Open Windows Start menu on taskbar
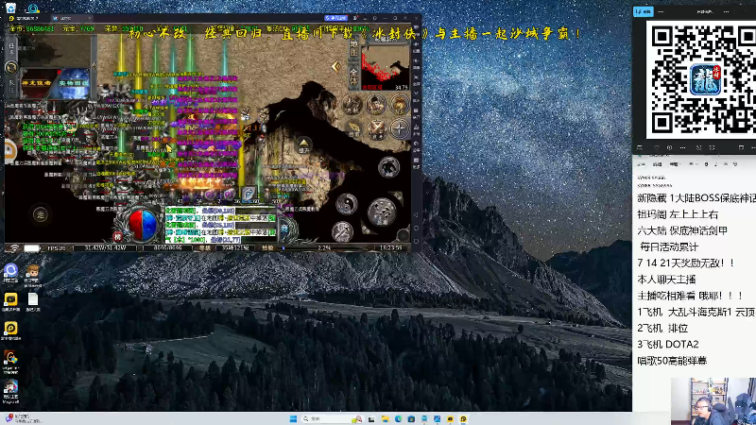756x425 pixels. point(293,418)
